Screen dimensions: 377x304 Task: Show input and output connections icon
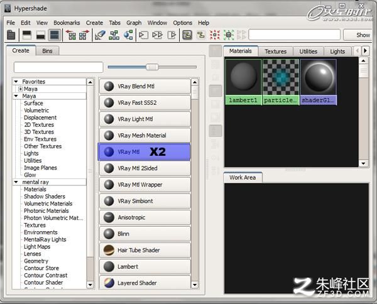(158, 35)
